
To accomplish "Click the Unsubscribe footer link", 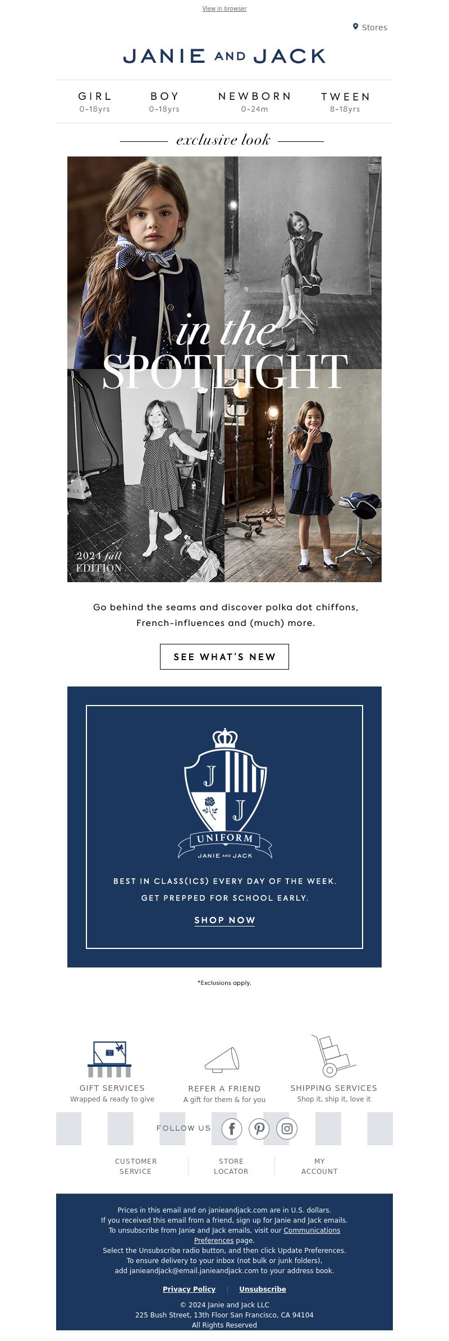I will 263,1289.
